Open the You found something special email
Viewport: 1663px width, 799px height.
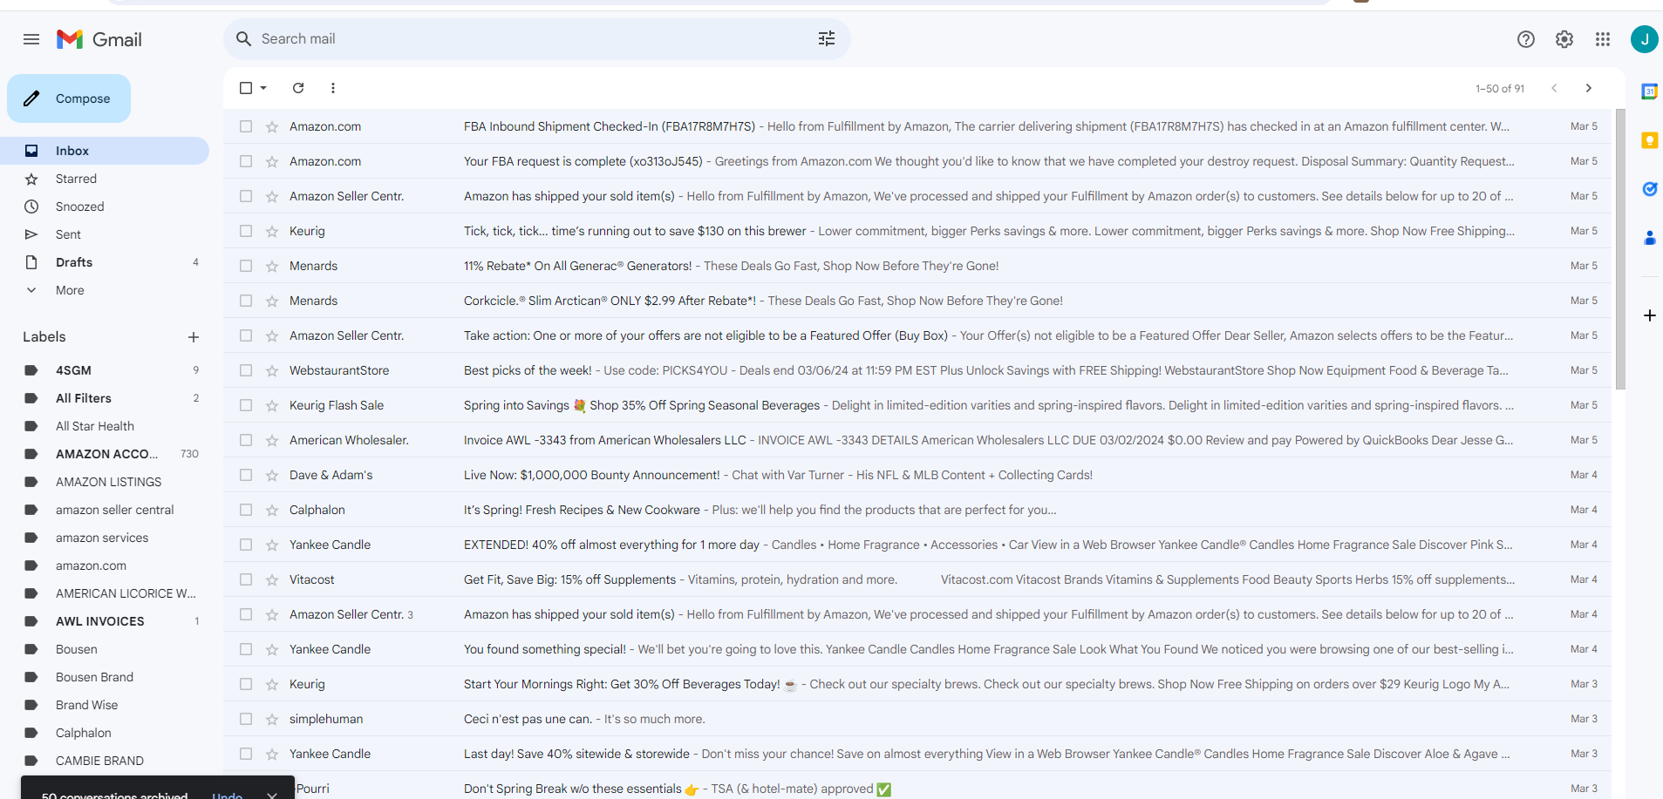(917, 649)
